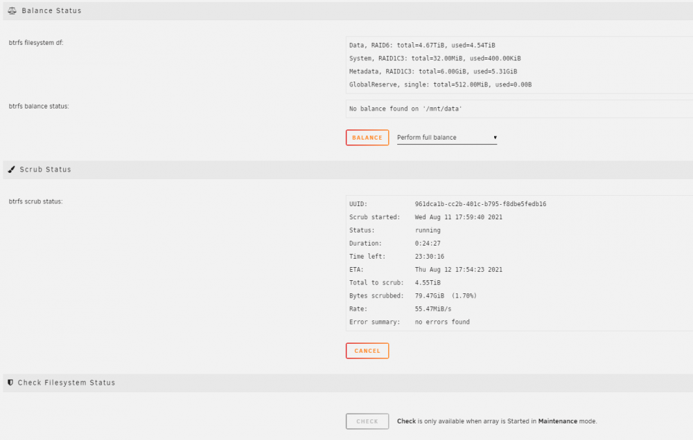This screenshot has height=440, width=693.
Task: Click scrub started 'Wed Aug 11 17:59:40 2021'
Action: click(x=458, y=217)
